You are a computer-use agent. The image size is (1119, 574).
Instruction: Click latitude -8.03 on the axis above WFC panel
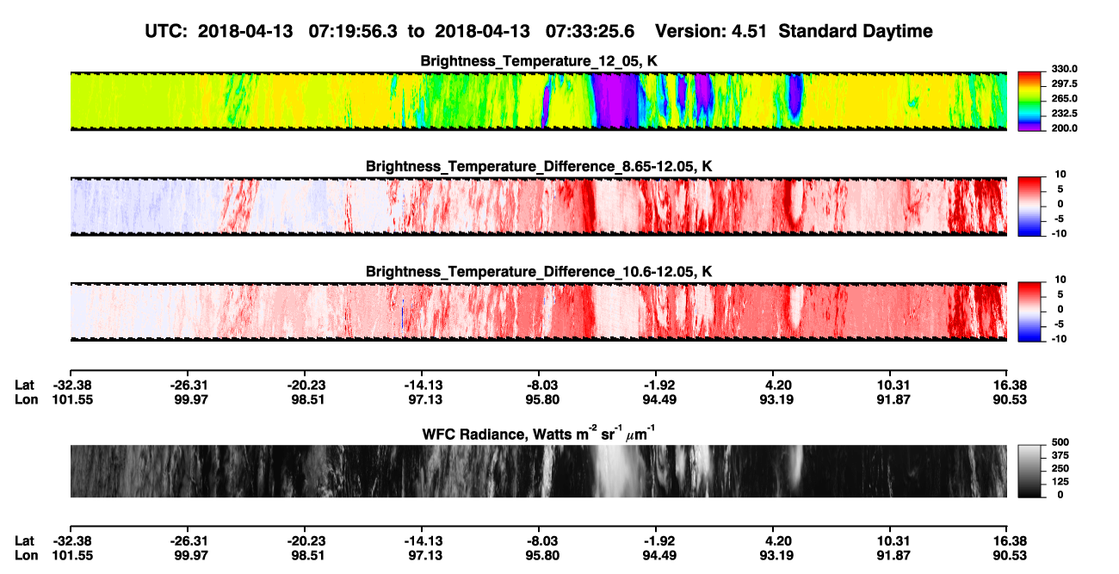click(x=541, y=386)
